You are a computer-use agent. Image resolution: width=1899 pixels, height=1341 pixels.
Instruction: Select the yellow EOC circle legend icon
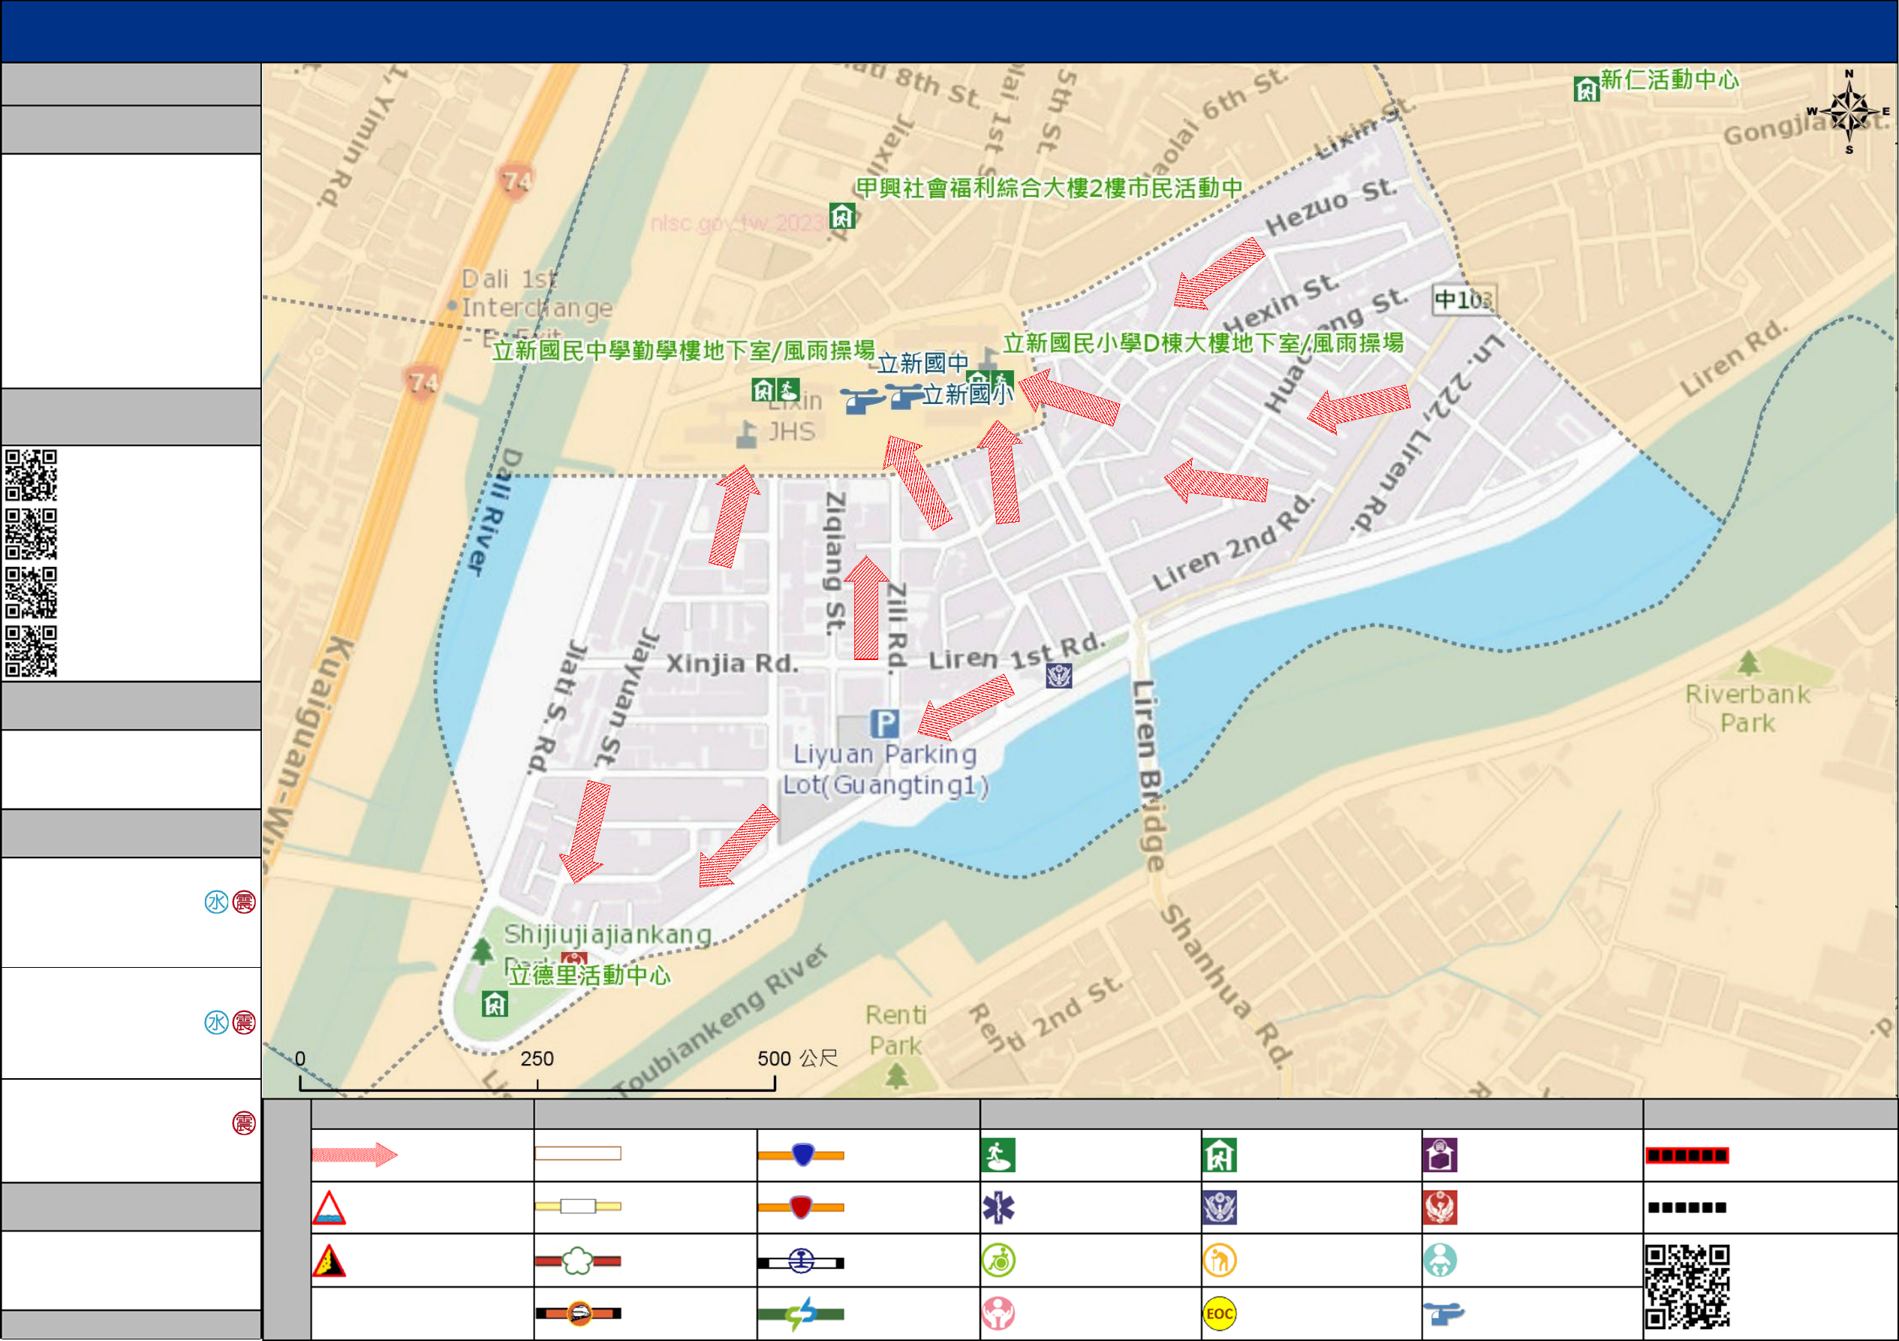(1219, 1313)
